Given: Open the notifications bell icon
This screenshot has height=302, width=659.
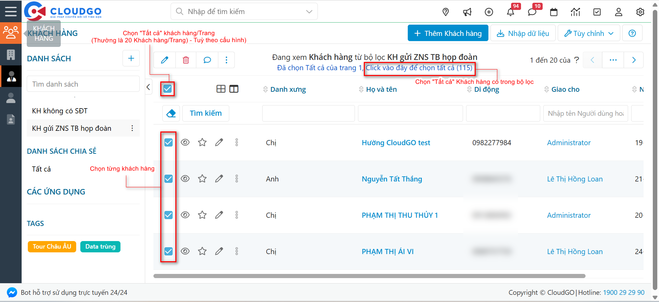Looking at the screenshot, I should (x=510, y=12).
